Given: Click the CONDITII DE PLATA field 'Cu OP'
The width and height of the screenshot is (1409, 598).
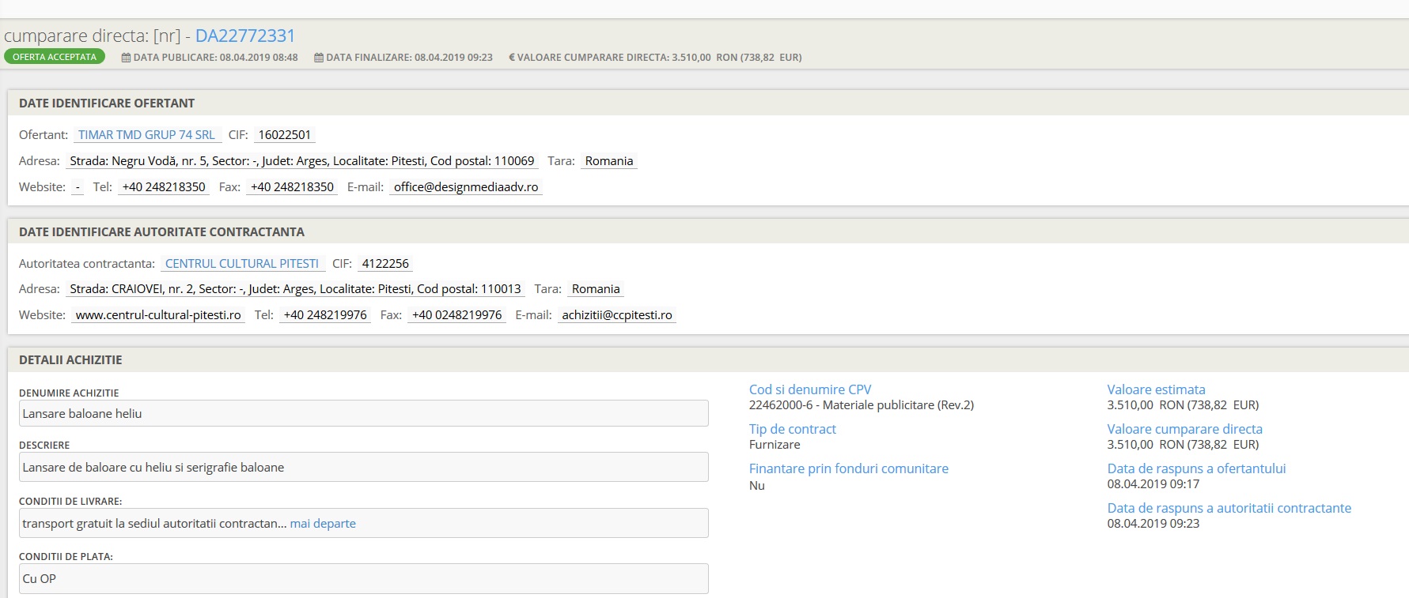Looking at the screenshot, I should 363,578.
